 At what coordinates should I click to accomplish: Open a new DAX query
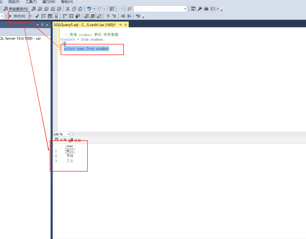[x=59, y=9]
